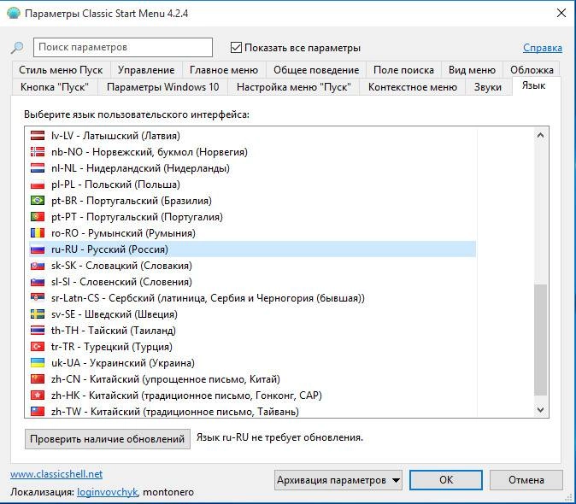Click the Slovakia flag icon
This screenshot has width=576, height=504.
pyautogui.click(x=38, y=266)
